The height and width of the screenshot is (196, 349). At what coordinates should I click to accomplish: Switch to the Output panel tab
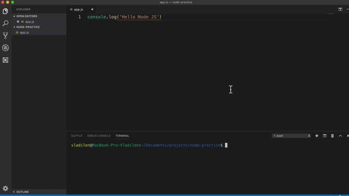77,136
